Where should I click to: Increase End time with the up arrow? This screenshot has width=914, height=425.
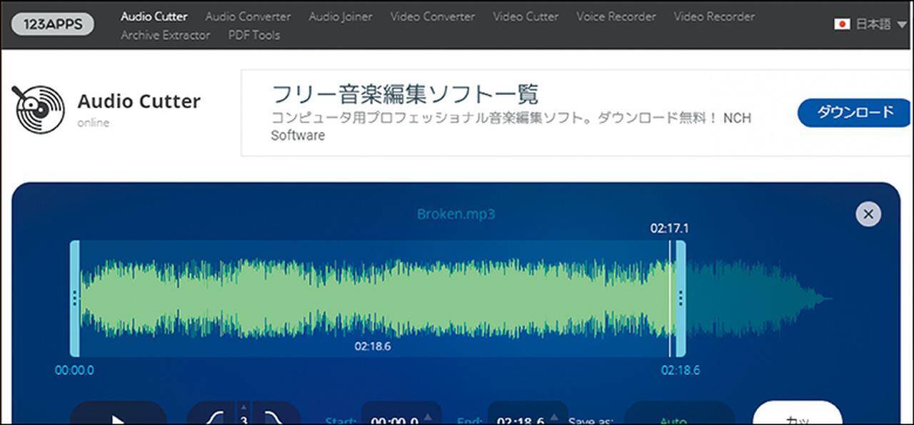click(554, 417)
